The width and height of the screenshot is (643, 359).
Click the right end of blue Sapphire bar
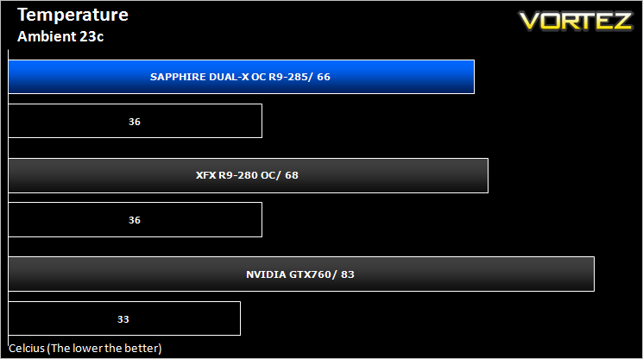point(472,77)
